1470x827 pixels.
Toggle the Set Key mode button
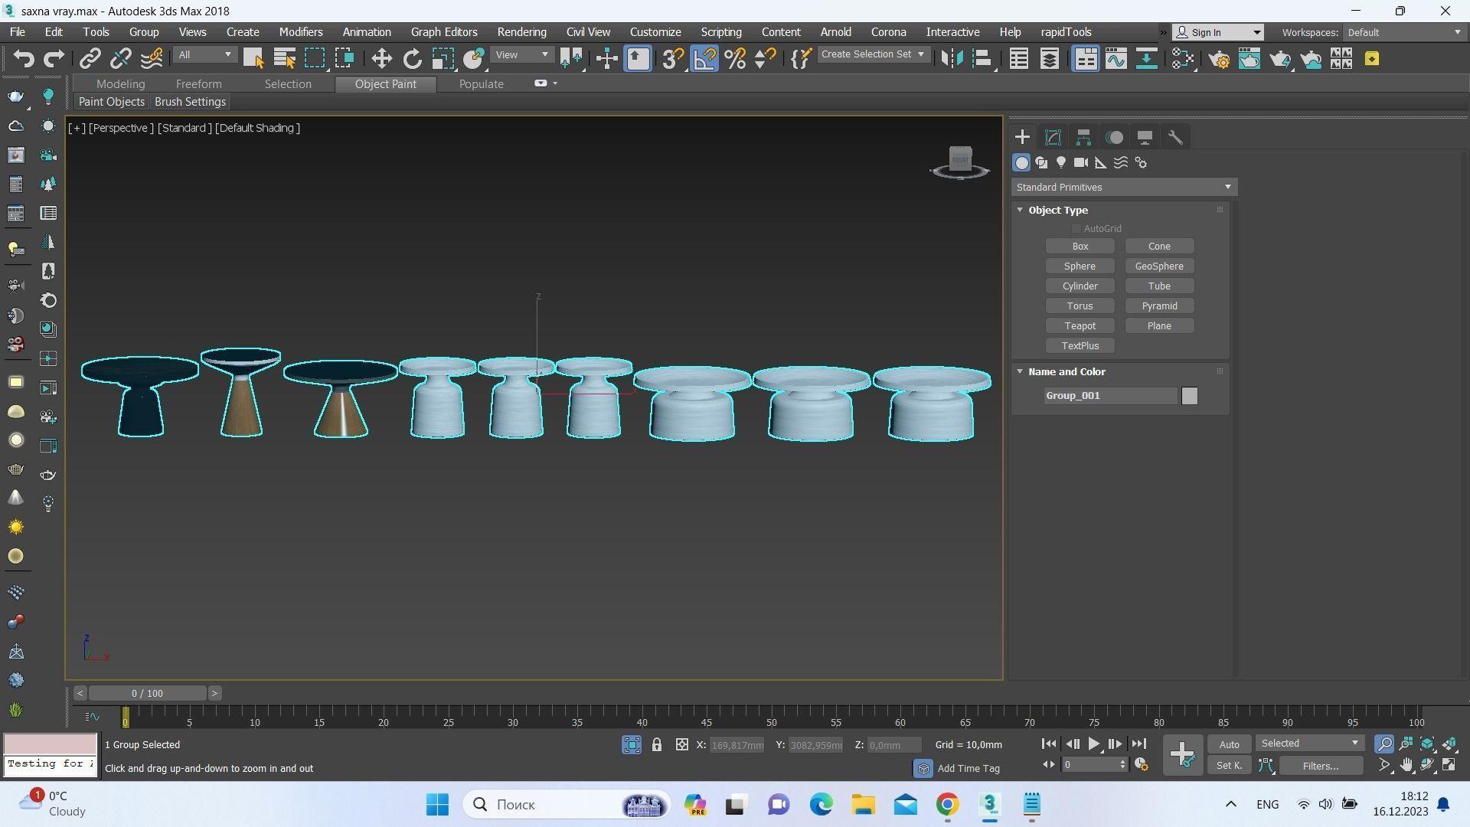1229,765
